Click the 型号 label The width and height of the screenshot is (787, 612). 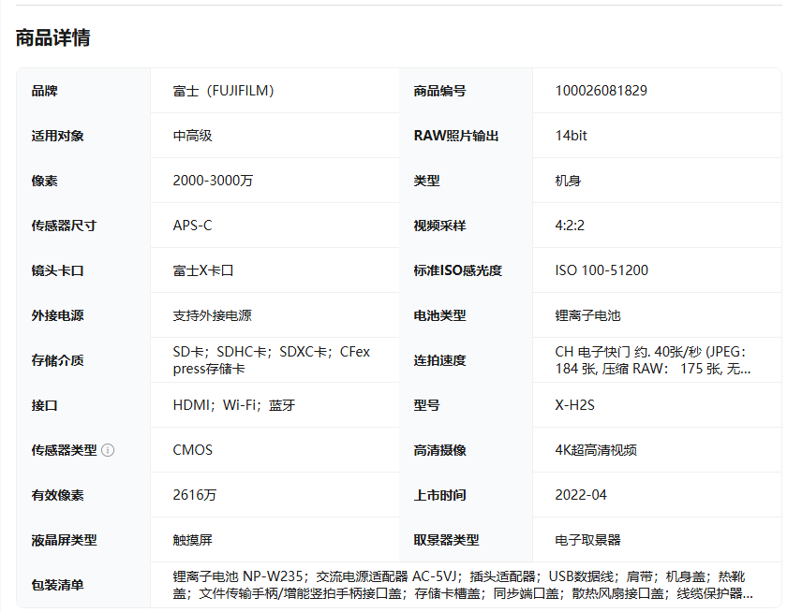[x=426, y=405]
